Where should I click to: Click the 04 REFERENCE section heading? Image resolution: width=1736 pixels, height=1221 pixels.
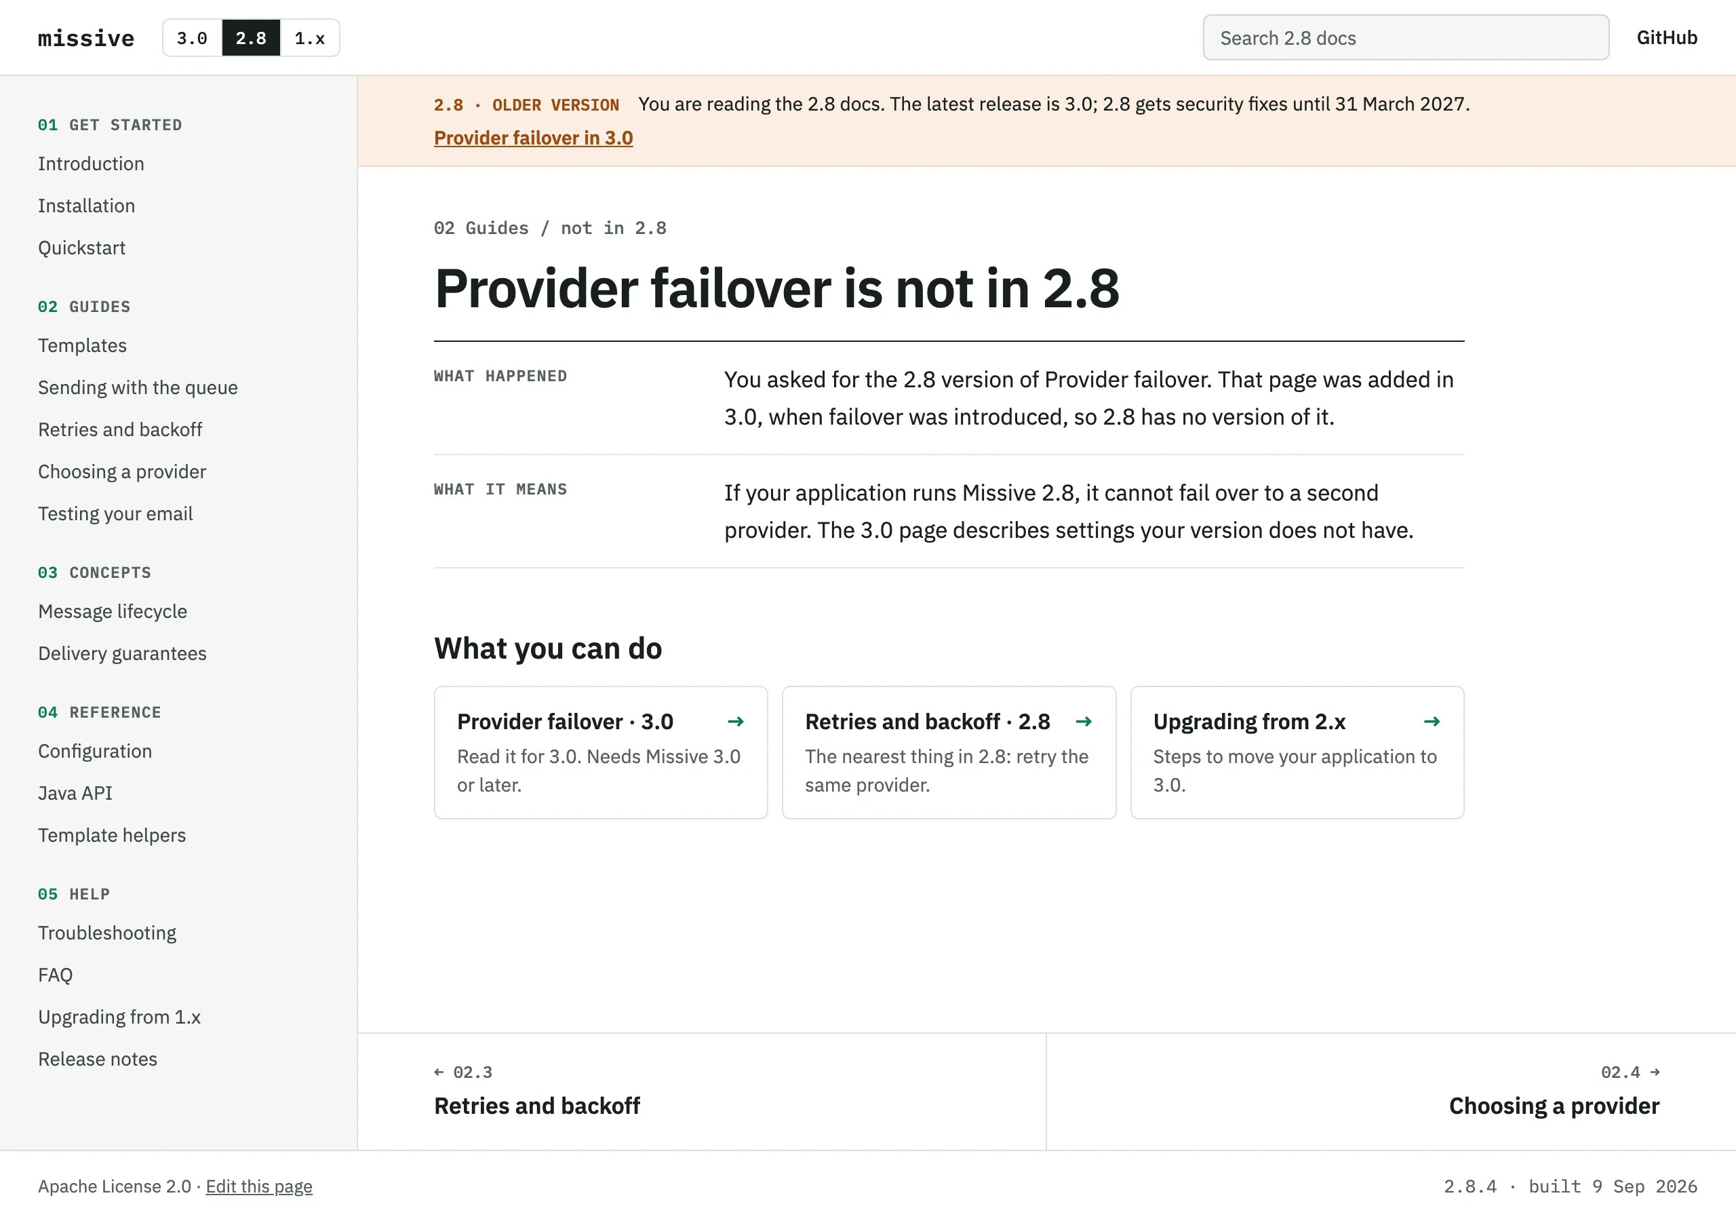coord(99,713)
